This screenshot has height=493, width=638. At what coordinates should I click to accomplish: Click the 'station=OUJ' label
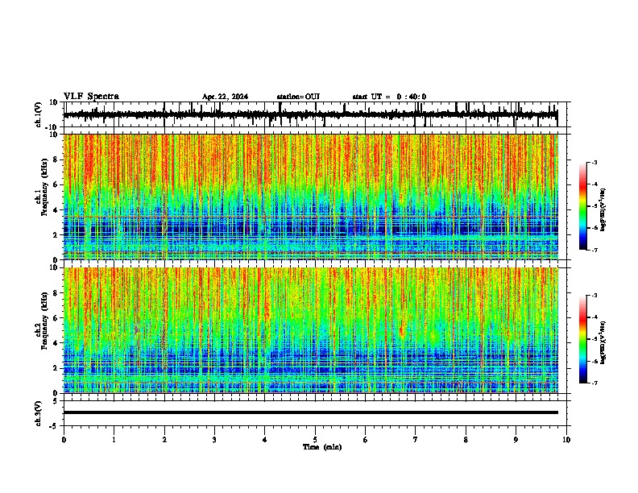tap(298, 97)
